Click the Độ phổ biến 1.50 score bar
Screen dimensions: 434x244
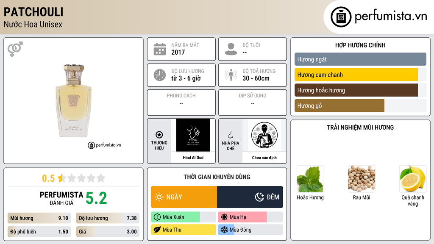coord(39,232)
